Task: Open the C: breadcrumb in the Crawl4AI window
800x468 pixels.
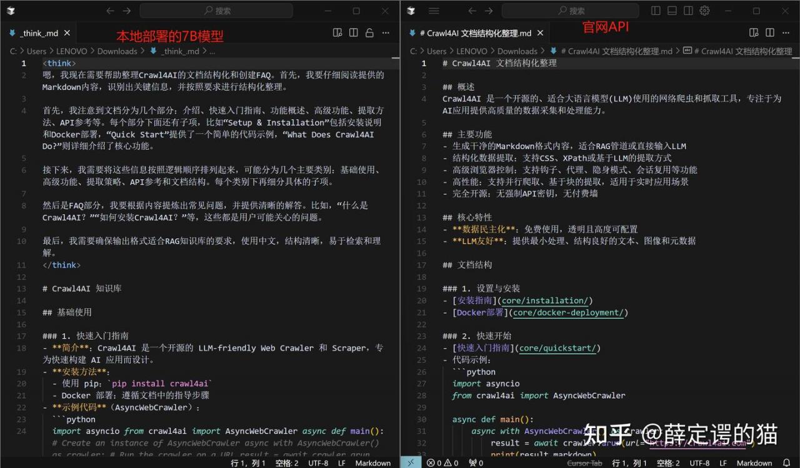Action: [x=414, y=51]
